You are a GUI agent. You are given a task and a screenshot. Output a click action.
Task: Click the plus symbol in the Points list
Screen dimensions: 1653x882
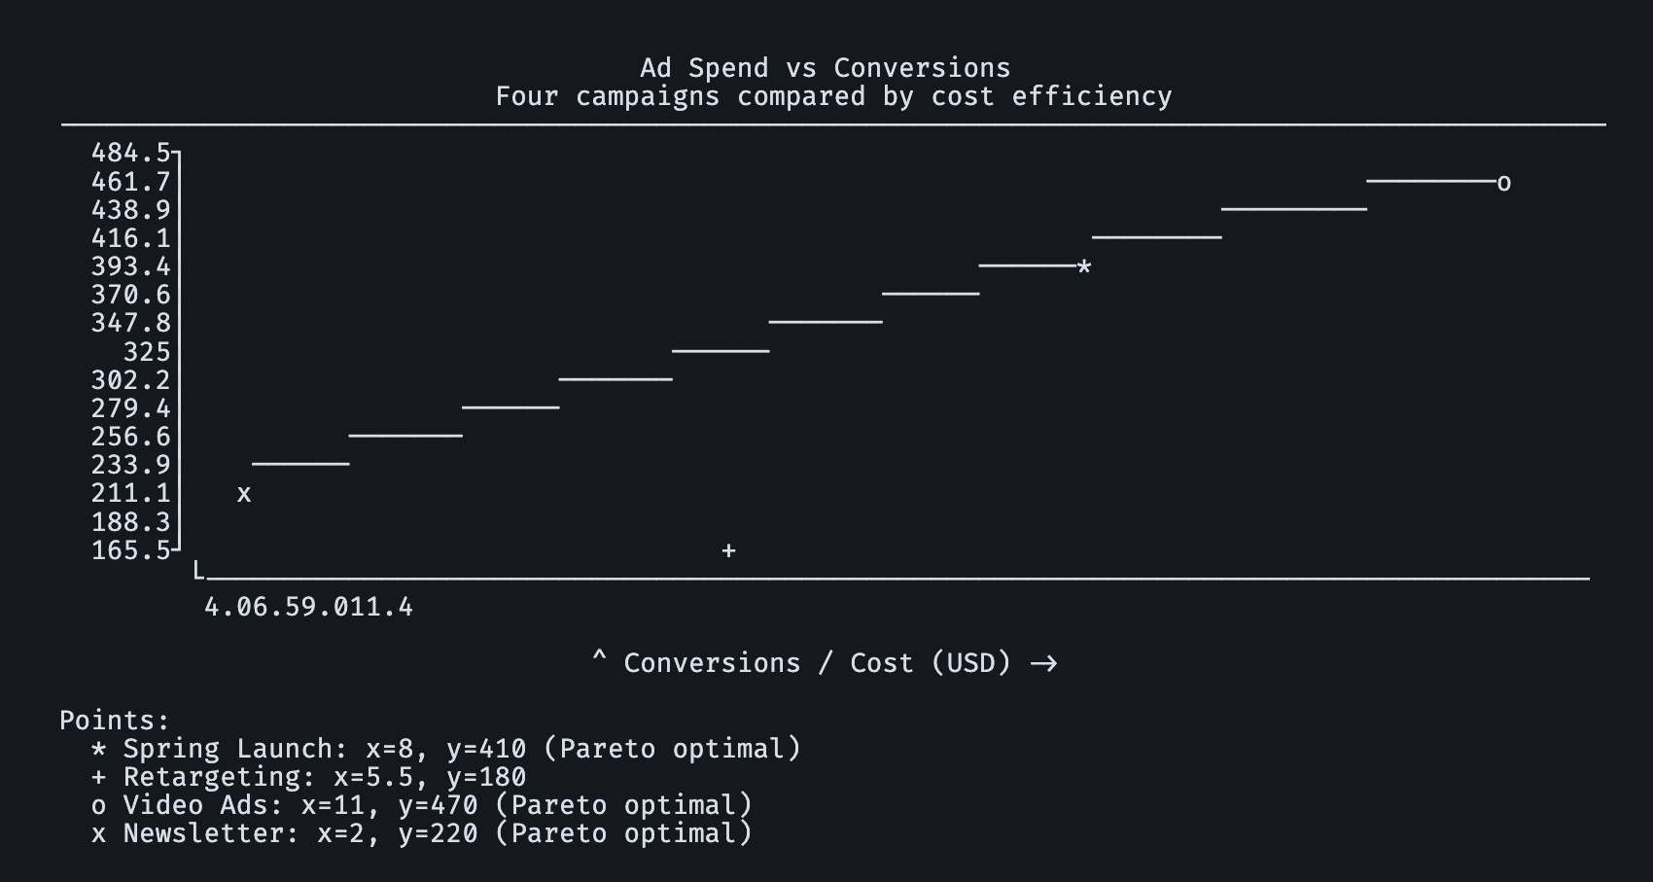(x=98, y=777)
